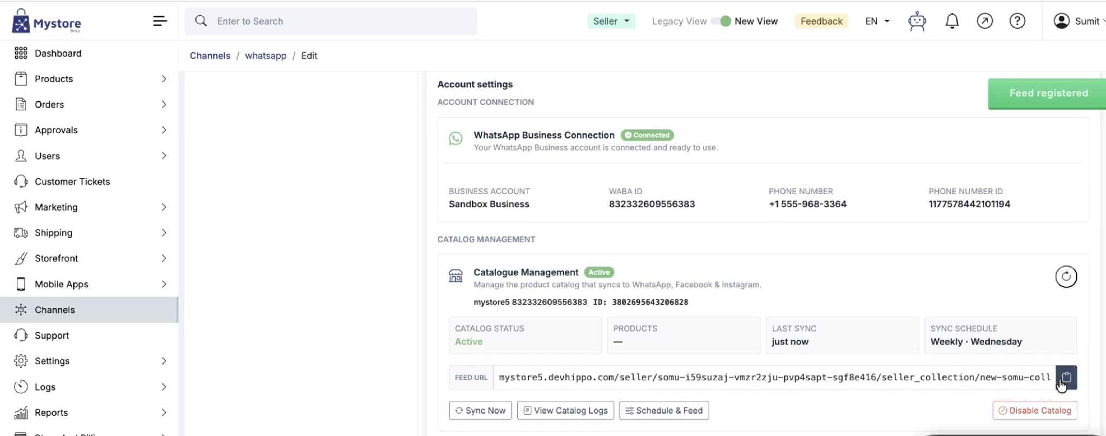
Task: Open the chatbot robot icon
Action: point(917,21)
